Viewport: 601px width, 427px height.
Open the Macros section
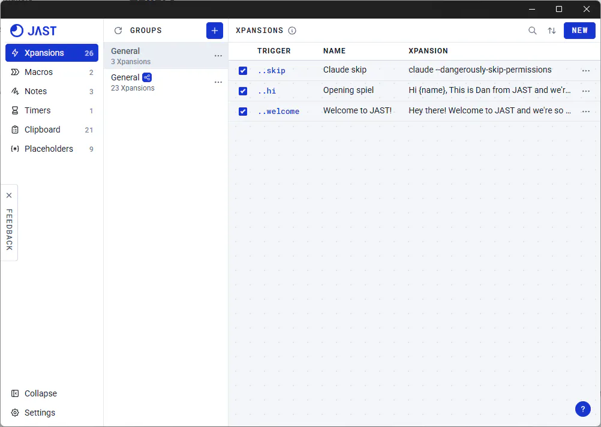[52, 72]
